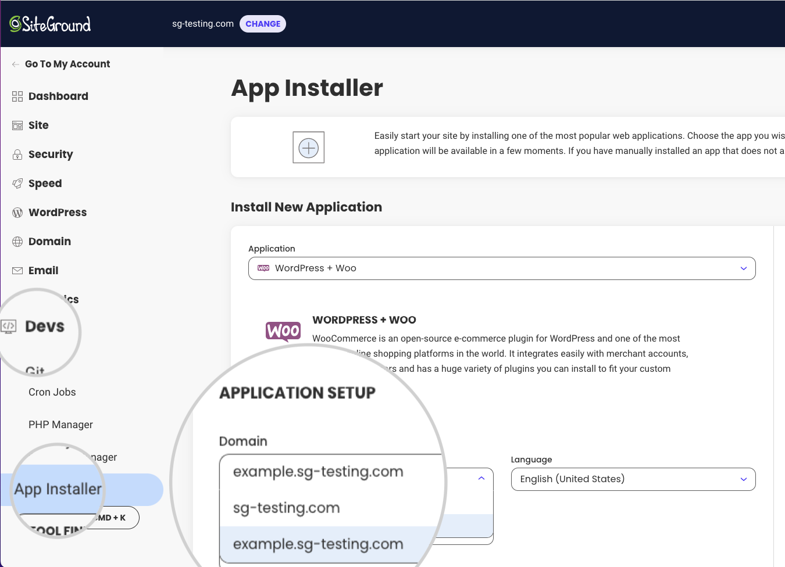Click the small Woo icon in Application field
The width and height of the screenshot is (785, 567).
[263, 268]
